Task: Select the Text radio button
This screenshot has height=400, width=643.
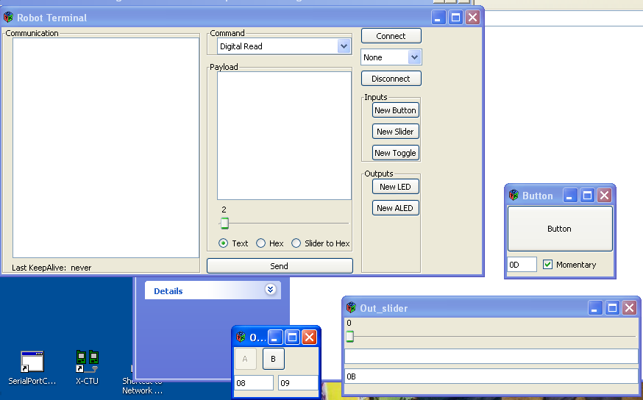Action: pos(224,243)
